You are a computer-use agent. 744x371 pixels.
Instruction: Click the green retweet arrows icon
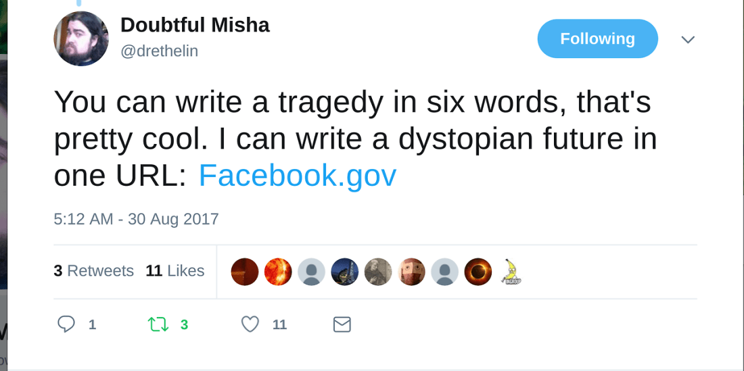(x=158, y=324)
